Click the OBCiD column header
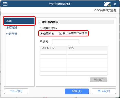The image size is (120, 98). click(x=53, y=48)
